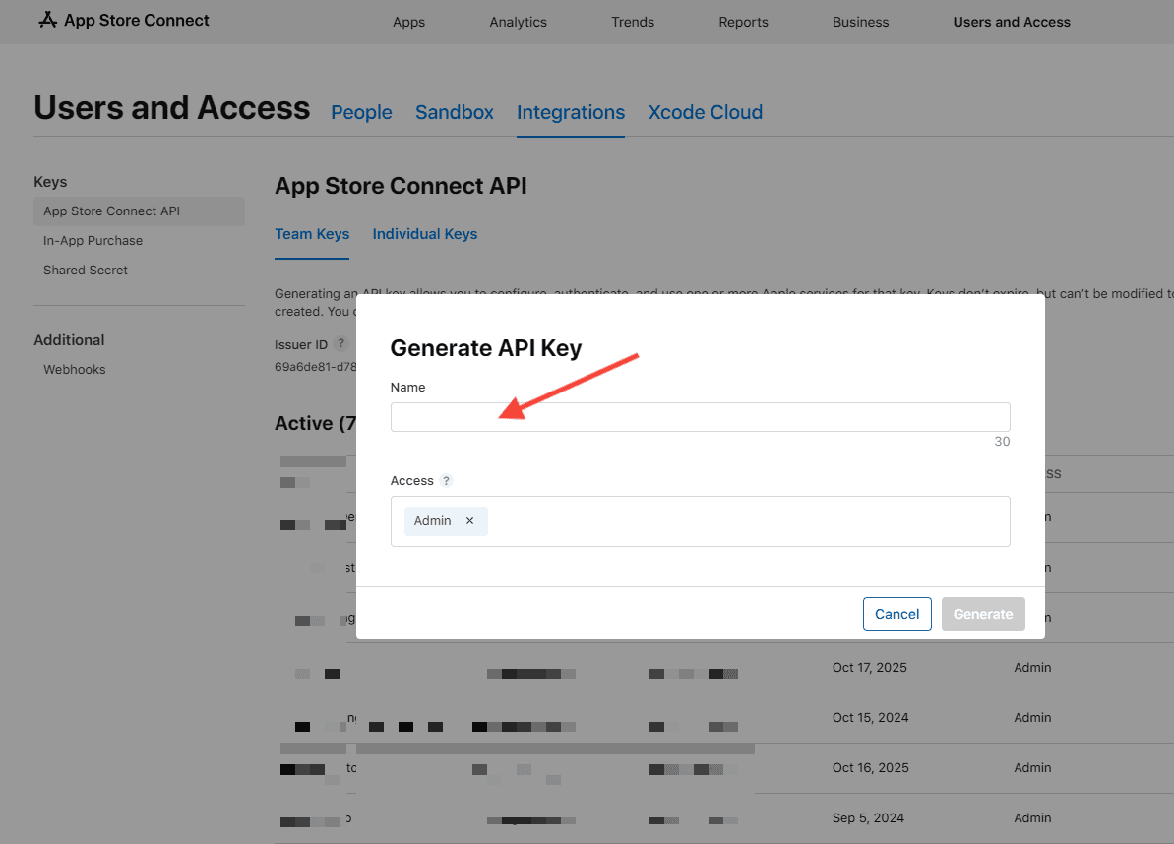The image size is (1174, 844).
Task: Open In-App Purchase keys in the sidebar
Action: tap(93, 240)
